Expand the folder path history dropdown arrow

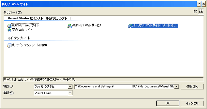pyautogui.click(x=176, y=86)
